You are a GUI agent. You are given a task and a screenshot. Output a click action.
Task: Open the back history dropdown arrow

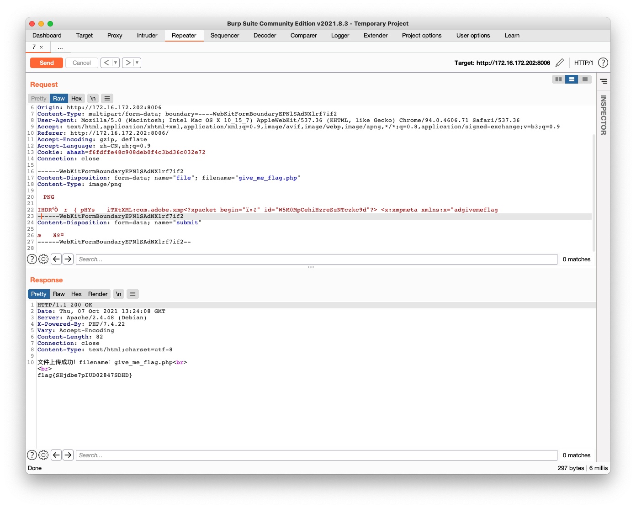pyautogui.click(x=116, y=63)
